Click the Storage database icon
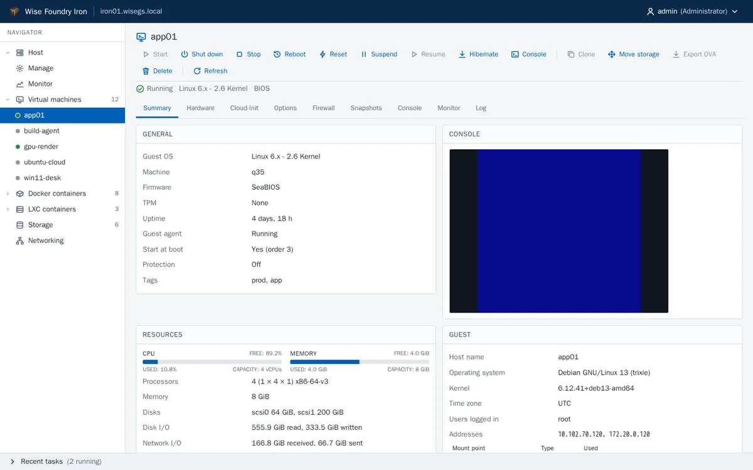Viewport: 753px width, 470px height. [20, 225]
